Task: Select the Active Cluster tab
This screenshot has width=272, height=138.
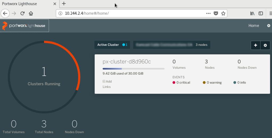Action: tap(112, 45)
